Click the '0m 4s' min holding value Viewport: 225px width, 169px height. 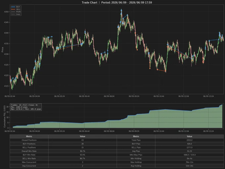tap(189, 158)
